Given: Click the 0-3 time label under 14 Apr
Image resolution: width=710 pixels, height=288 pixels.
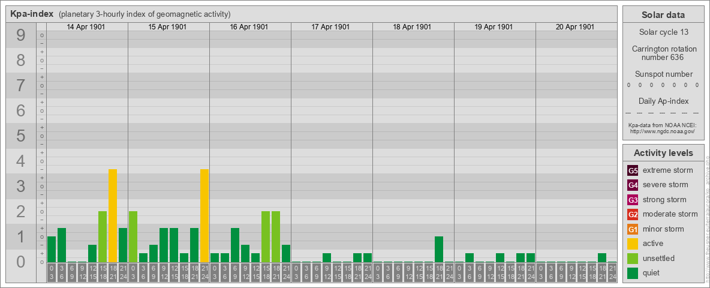Looking at the screenshot, I should pyautogui.click(x=52, y=272).
